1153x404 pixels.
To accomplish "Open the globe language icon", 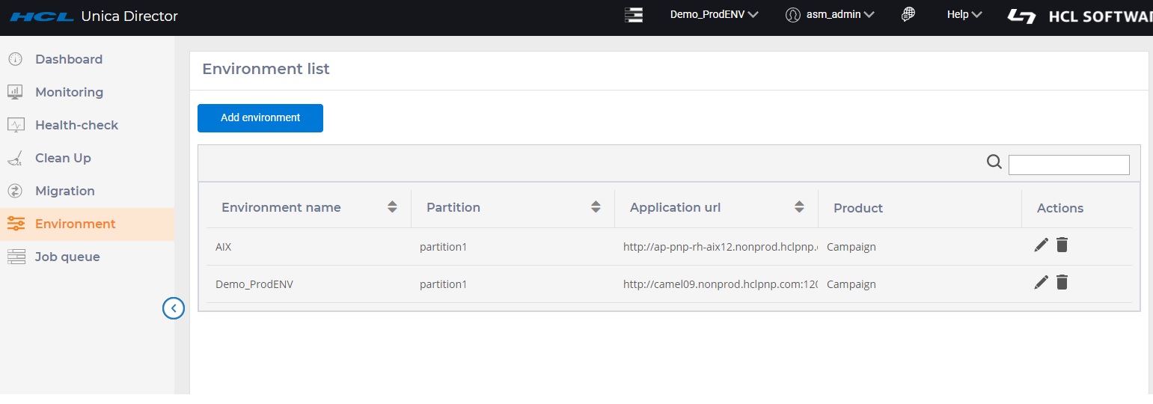I will (x=908, y=14).
